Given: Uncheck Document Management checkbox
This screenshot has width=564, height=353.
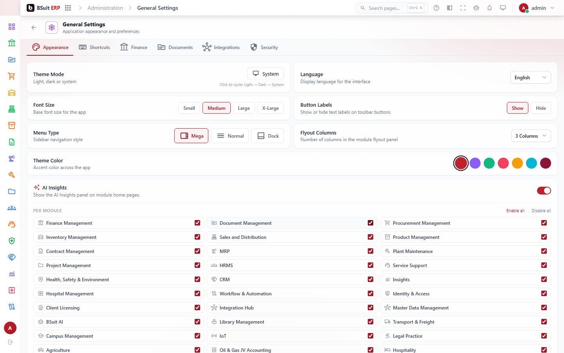Looking at the screenshot, I should [371, 223].
